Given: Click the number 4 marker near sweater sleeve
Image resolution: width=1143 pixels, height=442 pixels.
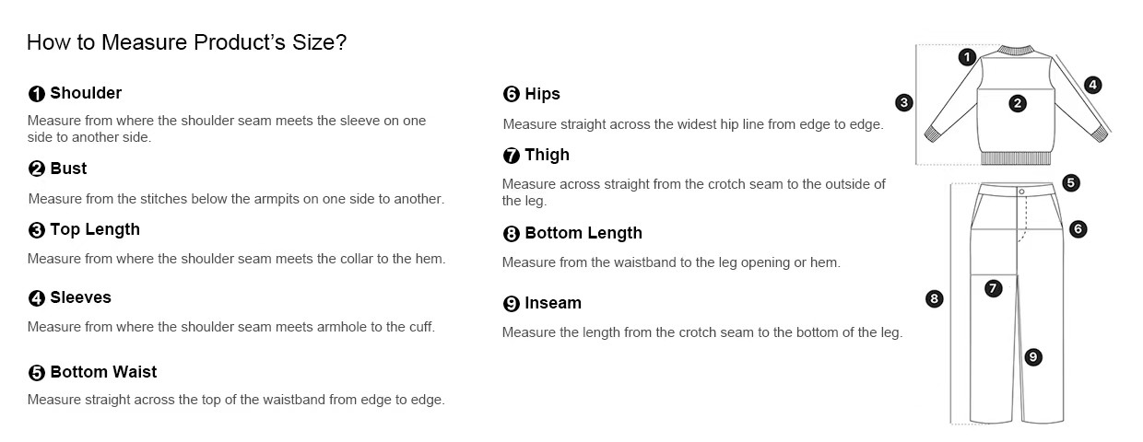Looking at the screenshot, I should click(x=1092, y=85).
